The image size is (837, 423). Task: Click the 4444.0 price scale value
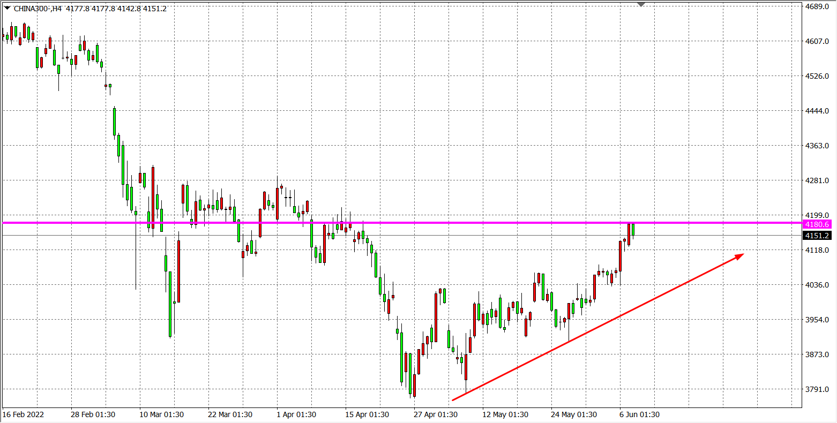(817, 111)
